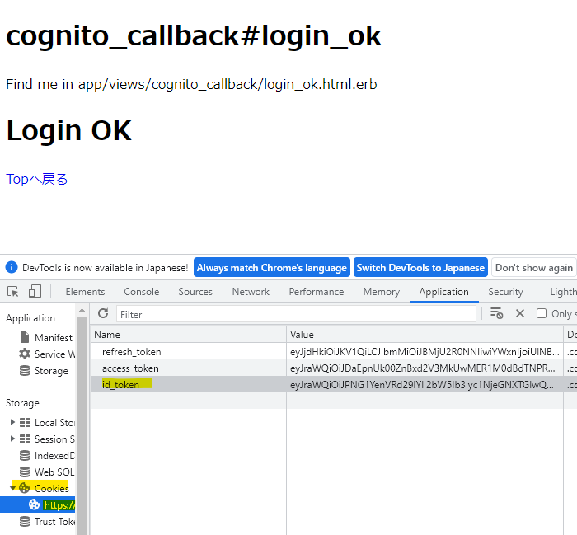Click Always match Chrome's language button
The width and height of the screenshot is (577, 535).
(x=271, y=267)
